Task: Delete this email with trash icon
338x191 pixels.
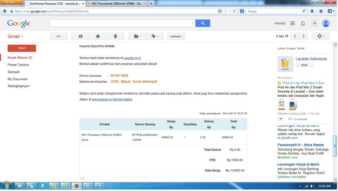Action: [x=115, y=36]
